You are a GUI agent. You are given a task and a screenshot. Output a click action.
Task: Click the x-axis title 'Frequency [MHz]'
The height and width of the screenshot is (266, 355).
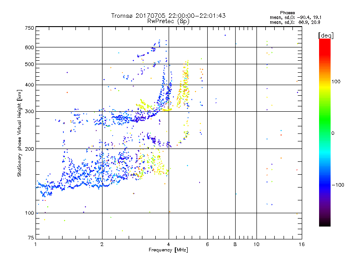[x=168, y=250]
